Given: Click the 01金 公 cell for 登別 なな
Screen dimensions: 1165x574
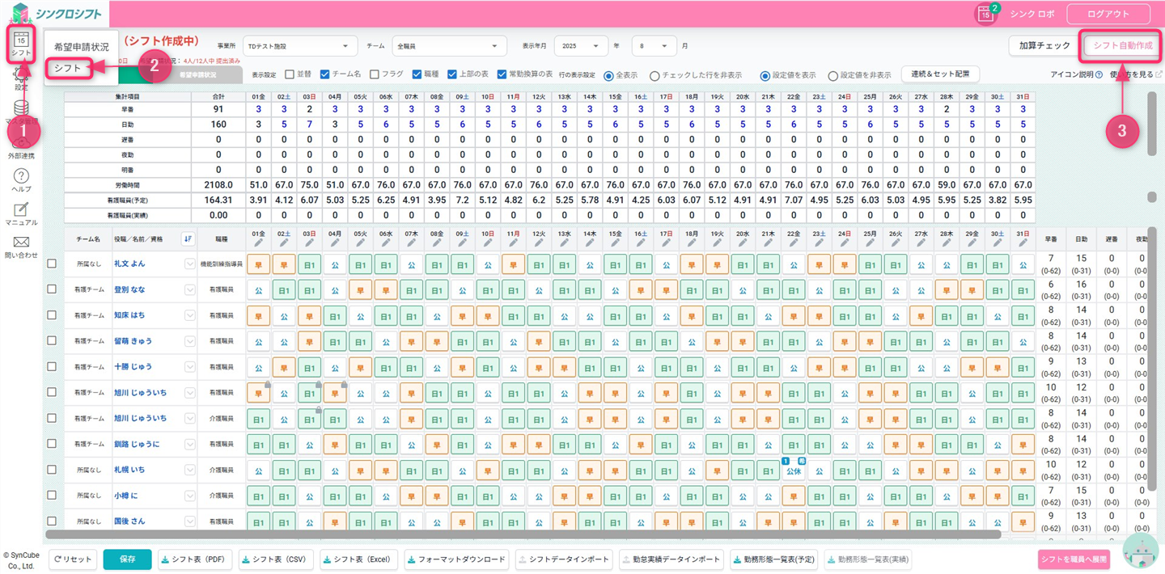Looking at the screenshot, I should click(258, 289).
